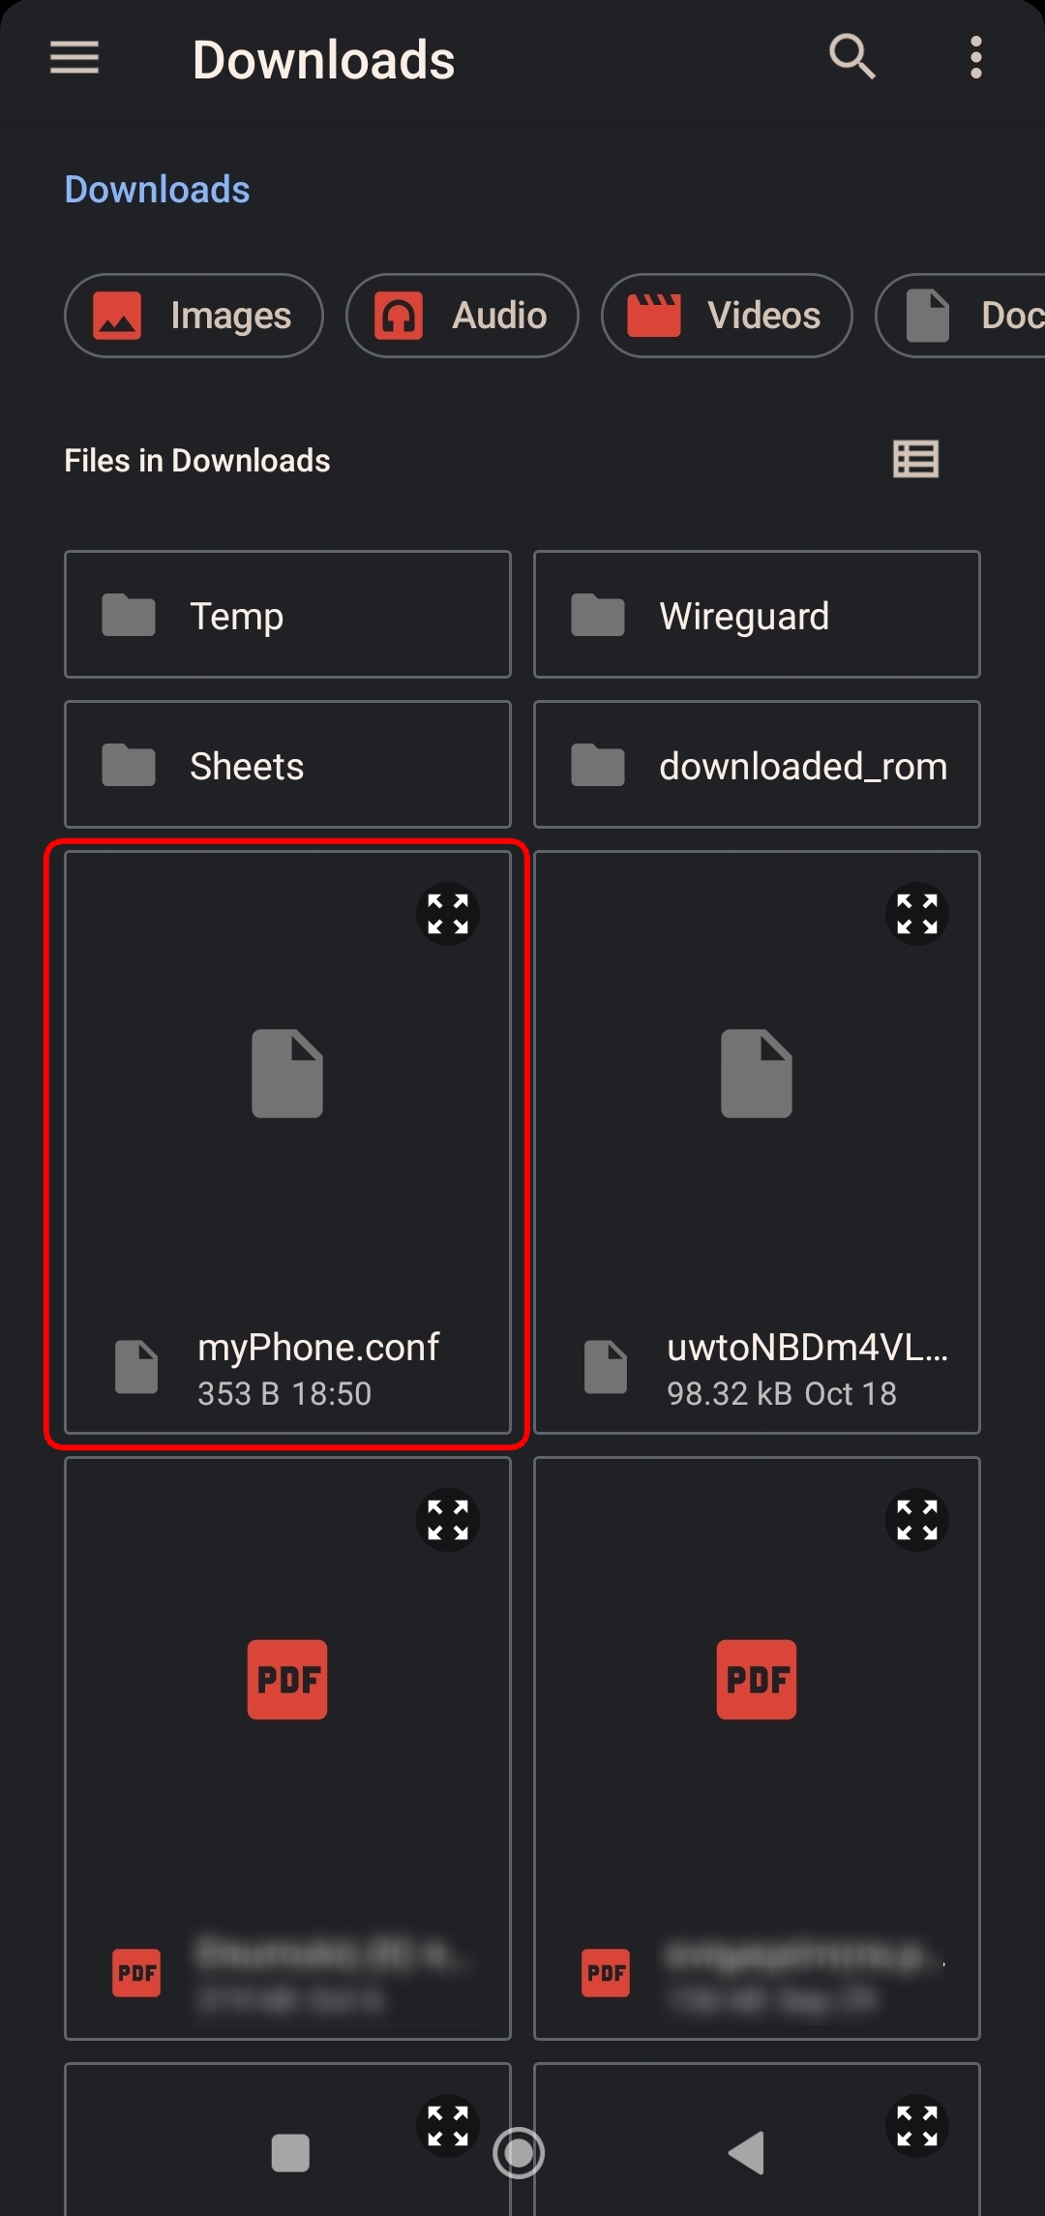Filter files by Images category
The image size is (1045, 2216).
tap(194, 316)
